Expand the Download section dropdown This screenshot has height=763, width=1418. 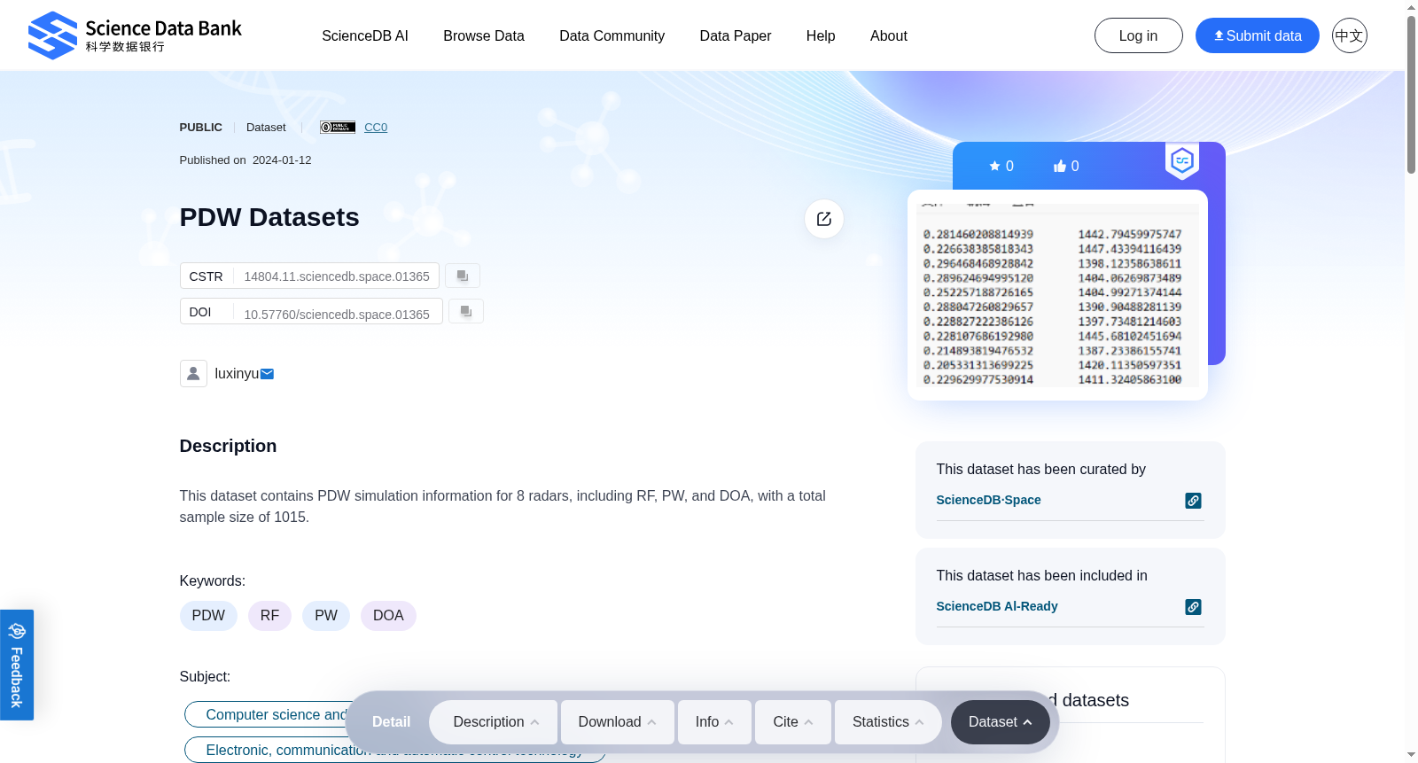click(x=618, y=722)
